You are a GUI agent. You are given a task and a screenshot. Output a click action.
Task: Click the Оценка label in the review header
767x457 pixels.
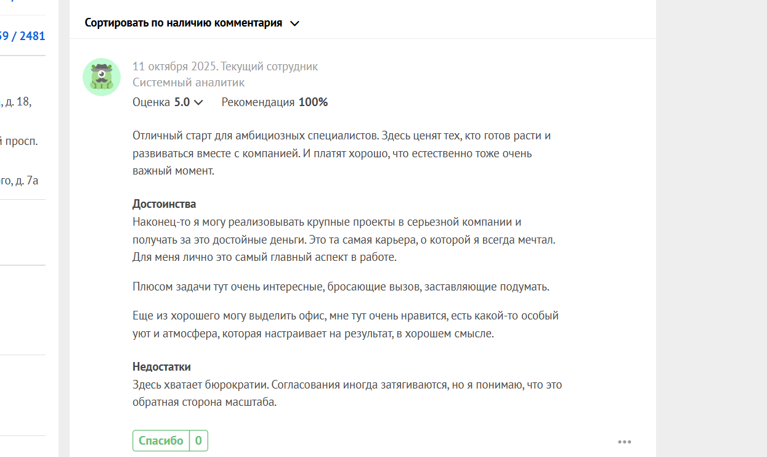click(151, 102)
